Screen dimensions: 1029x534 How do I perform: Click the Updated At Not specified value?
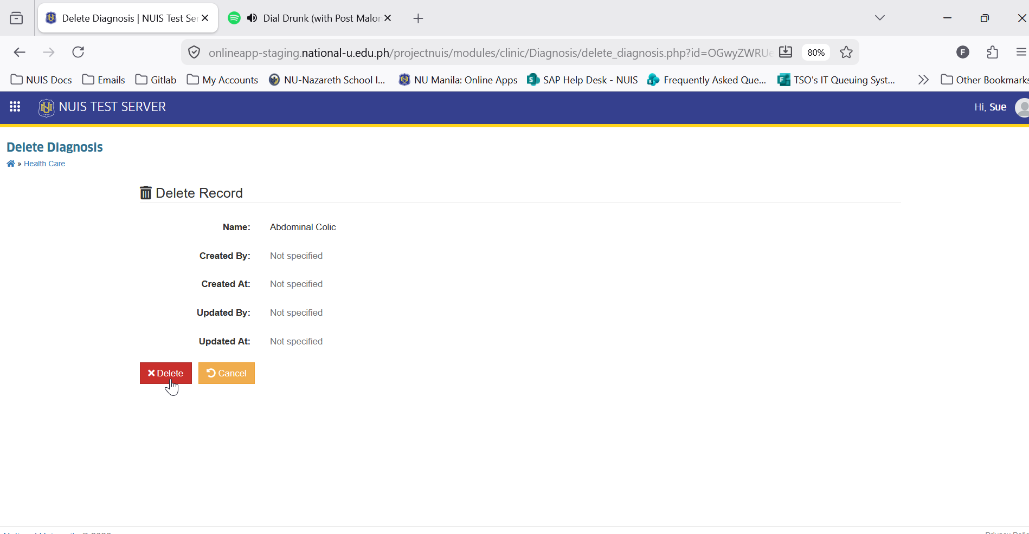[x=296, y=341]
